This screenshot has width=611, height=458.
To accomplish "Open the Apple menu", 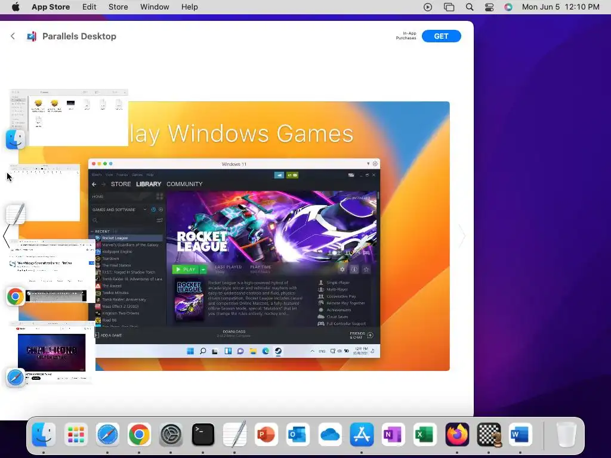I will [16, 7].
